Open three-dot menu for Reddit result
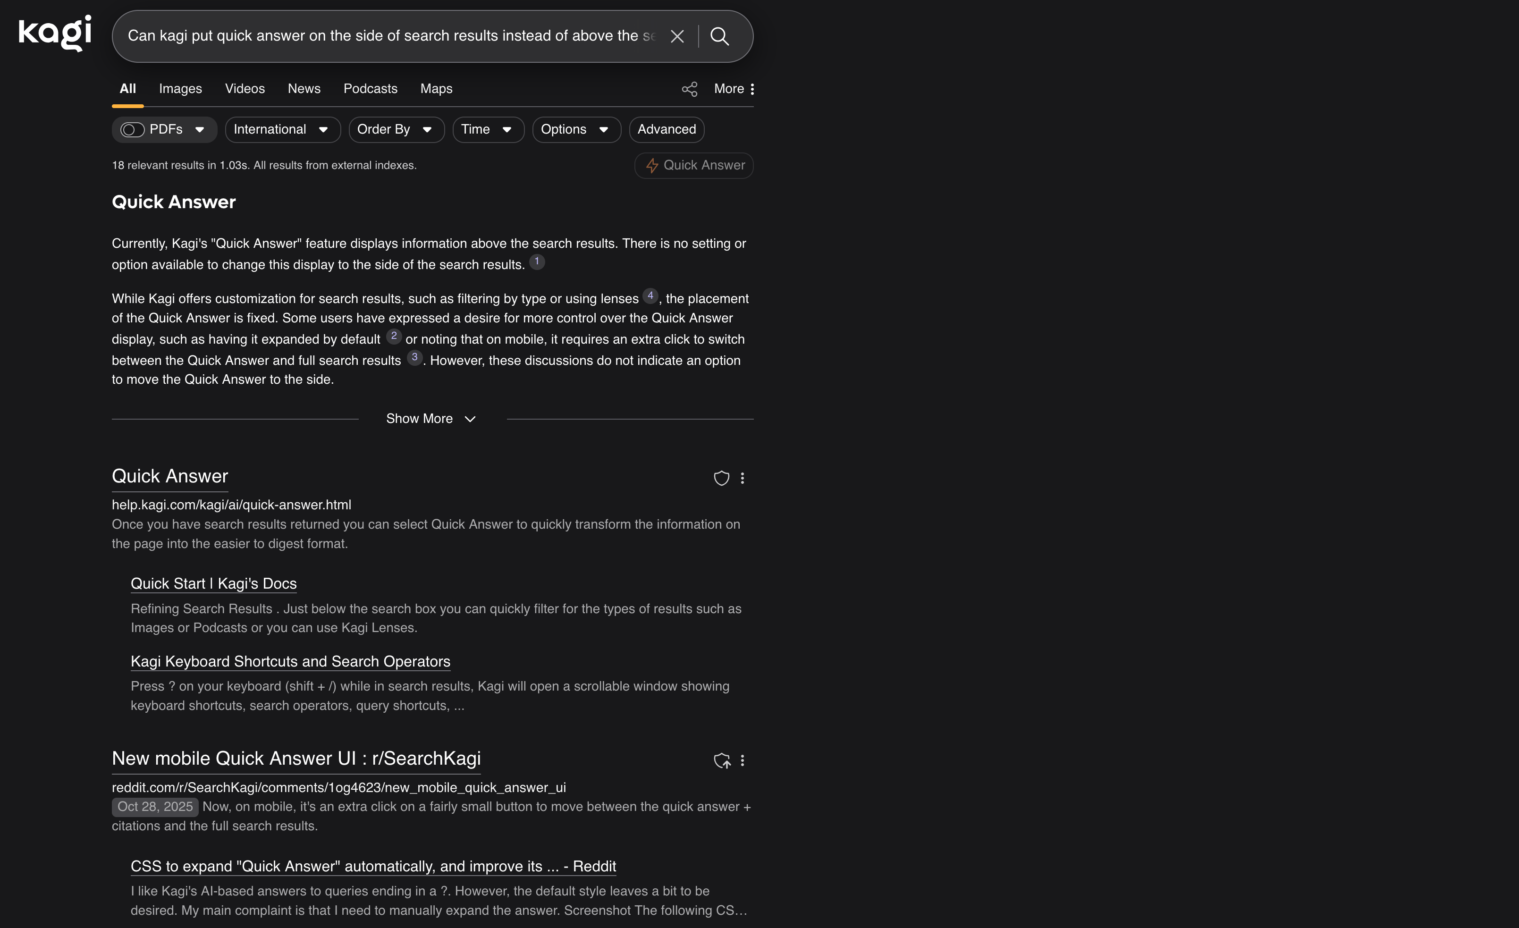1519x928 pixels. [742, 761]
